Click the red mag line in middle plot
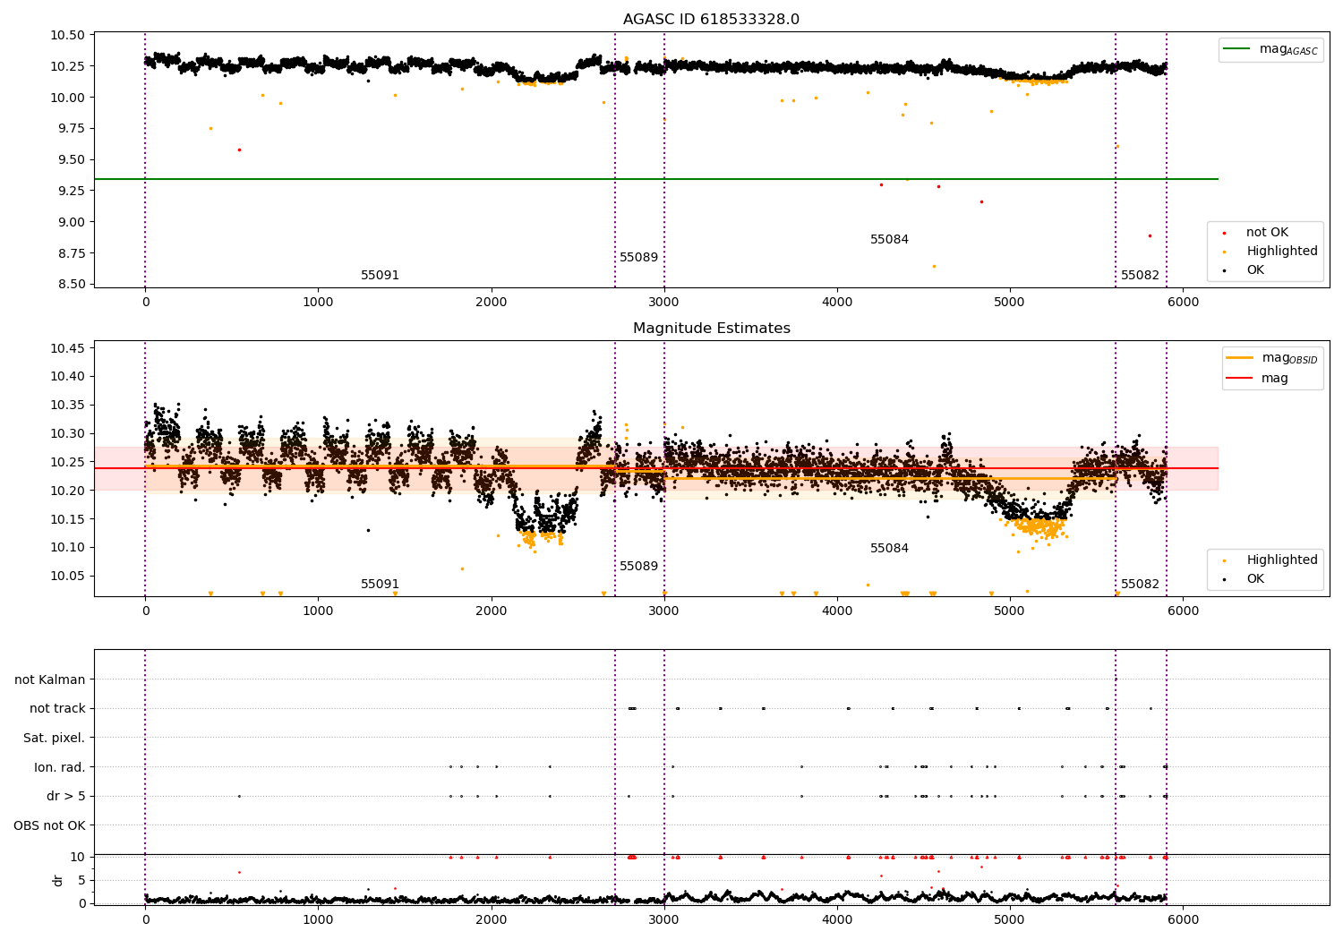1343x940 pixels. click(655, 468)
